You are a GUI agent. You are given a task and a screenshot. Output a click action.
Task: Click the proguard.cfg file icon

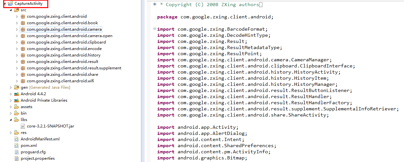tap(17, 152)
